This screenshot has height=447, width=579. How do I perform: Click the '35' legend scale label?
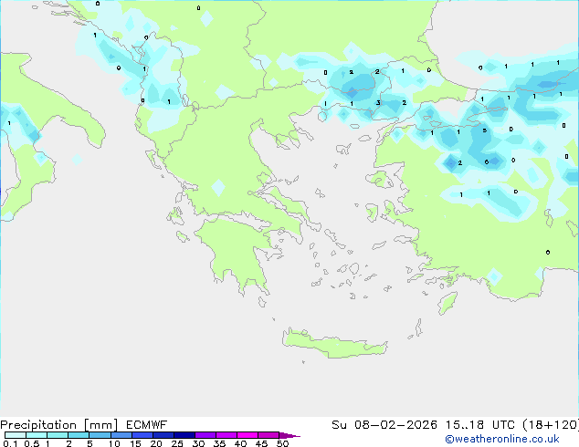point(220,443)
